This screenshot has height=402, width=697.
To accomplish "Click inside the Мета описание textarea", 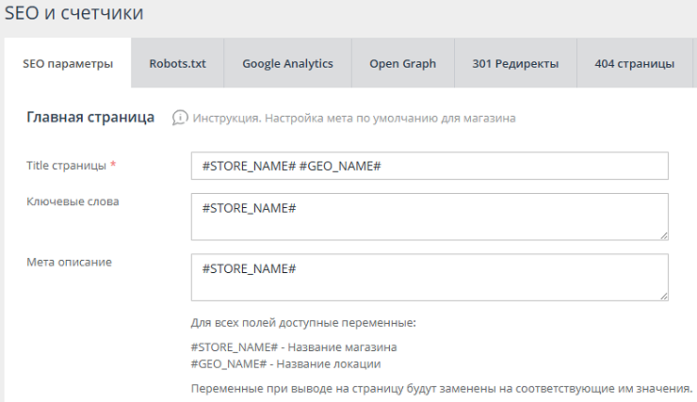I will (x=429, y=277).
